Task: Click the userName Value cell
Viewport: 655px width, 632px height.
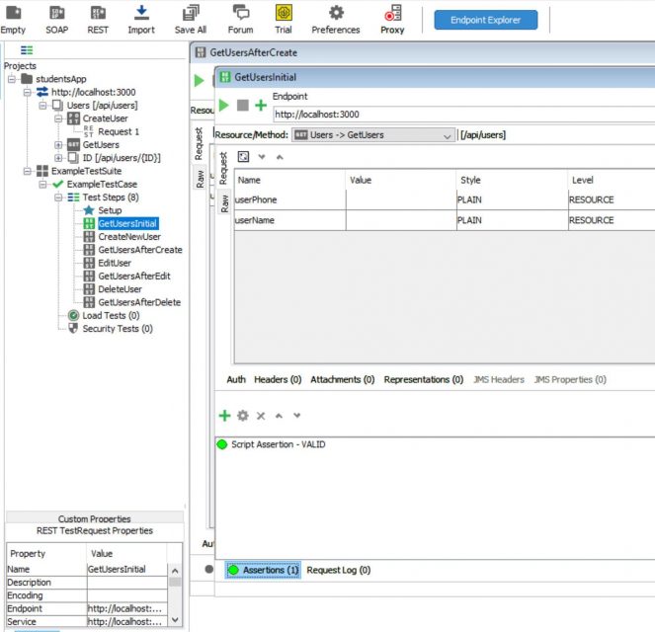Action: (x=401, y=220)
